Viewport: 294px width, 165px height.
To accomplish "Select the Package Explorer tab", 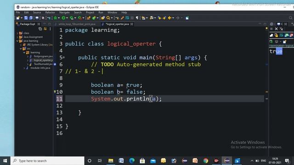I will tap(28, 24).
